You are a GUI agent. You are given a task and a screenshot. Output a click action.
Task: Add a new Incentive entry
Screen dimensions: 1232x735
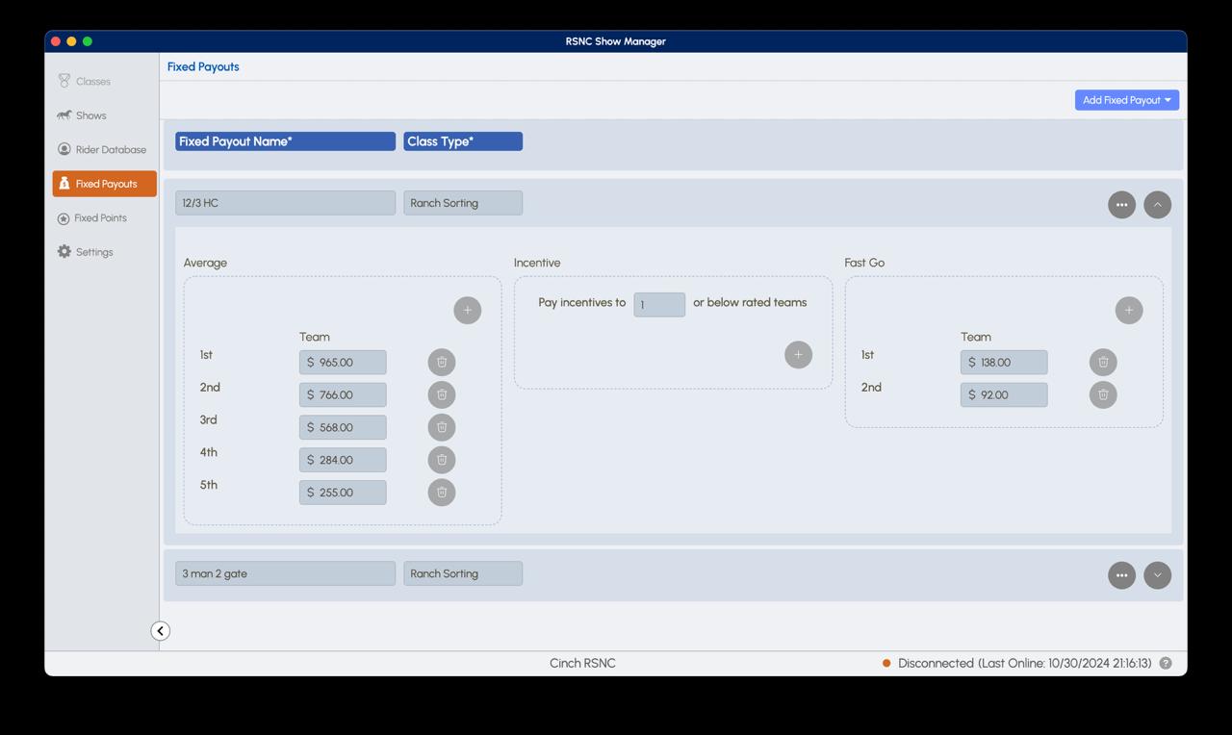point(798,355)
